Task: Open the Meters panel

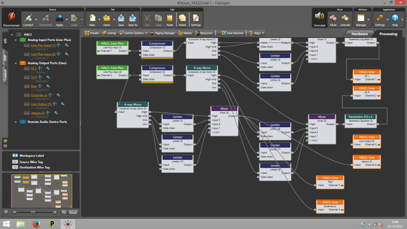Action: 185,33
